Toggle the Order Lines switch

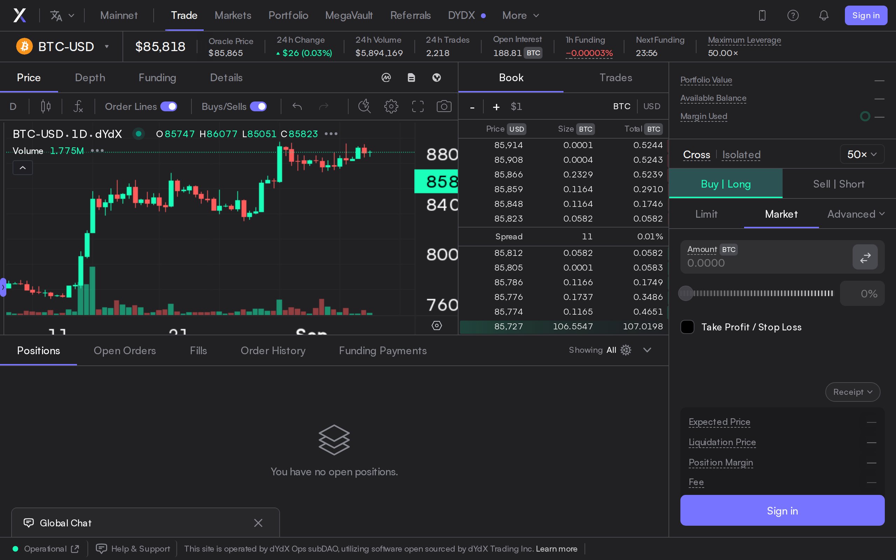[x=169, y=107]
